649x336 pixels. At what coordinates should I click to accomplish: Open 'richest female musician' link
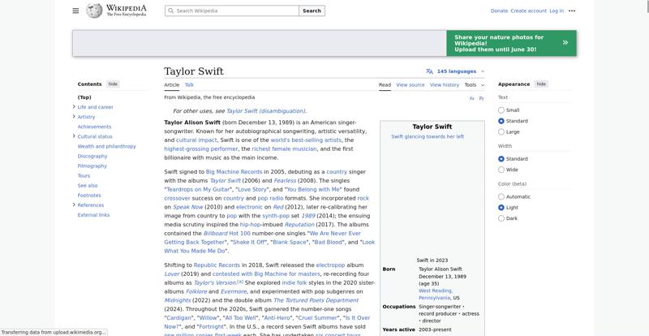pos(284,149)
